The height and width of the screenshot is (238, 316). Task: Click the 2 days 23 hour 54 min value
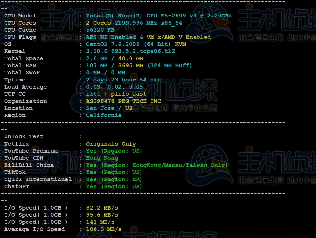[x=123, y=80]
